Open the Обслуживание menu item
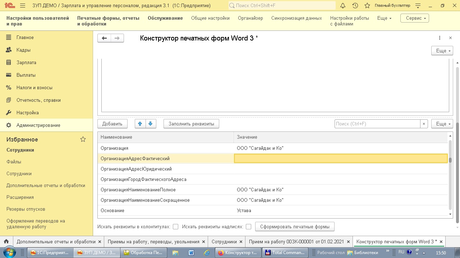 (165, 18)
